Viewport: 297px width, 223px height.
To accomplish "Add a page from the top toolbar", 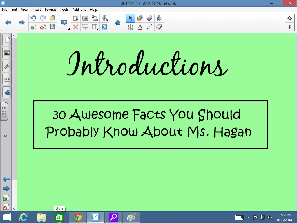I will [33, 27].
